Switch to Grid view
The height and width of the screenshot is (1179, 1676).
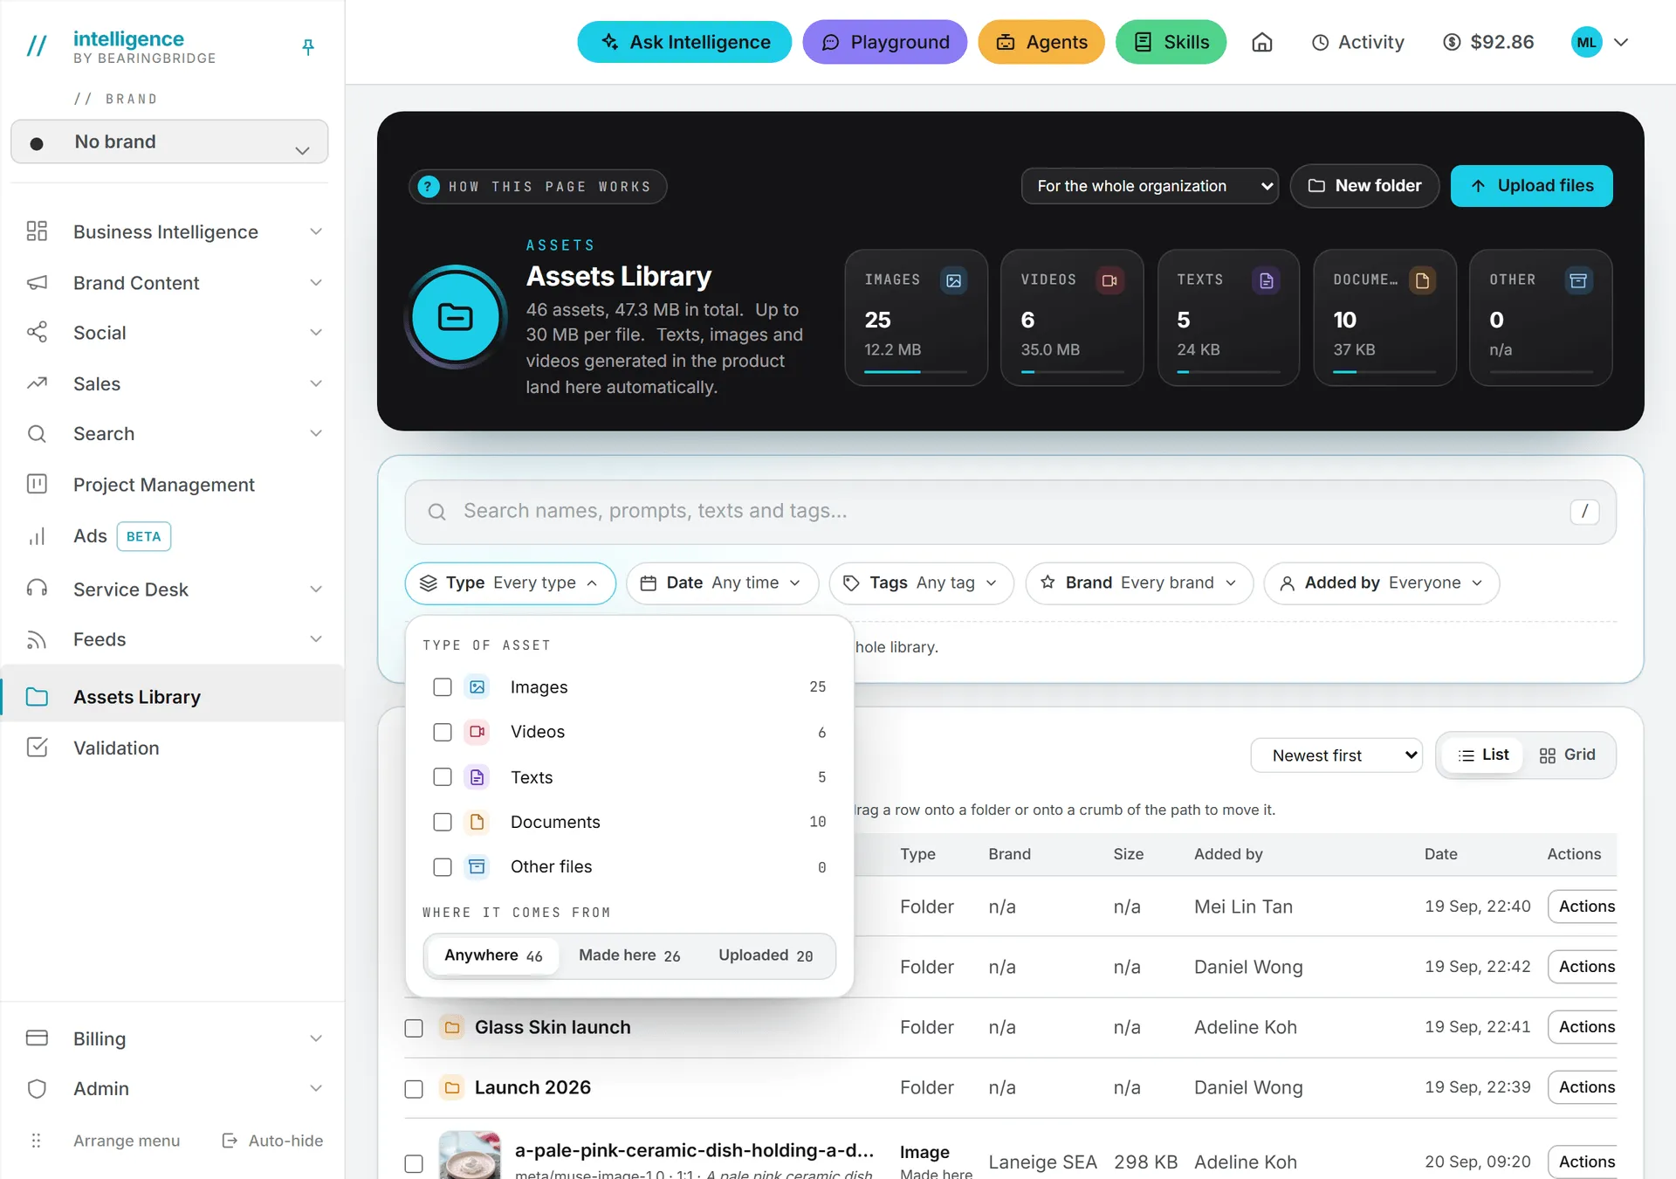(x=1568, y=755)
